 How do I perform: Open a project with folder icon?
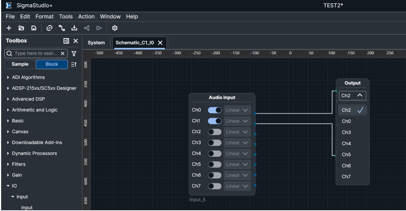click(x=21, y=28)
